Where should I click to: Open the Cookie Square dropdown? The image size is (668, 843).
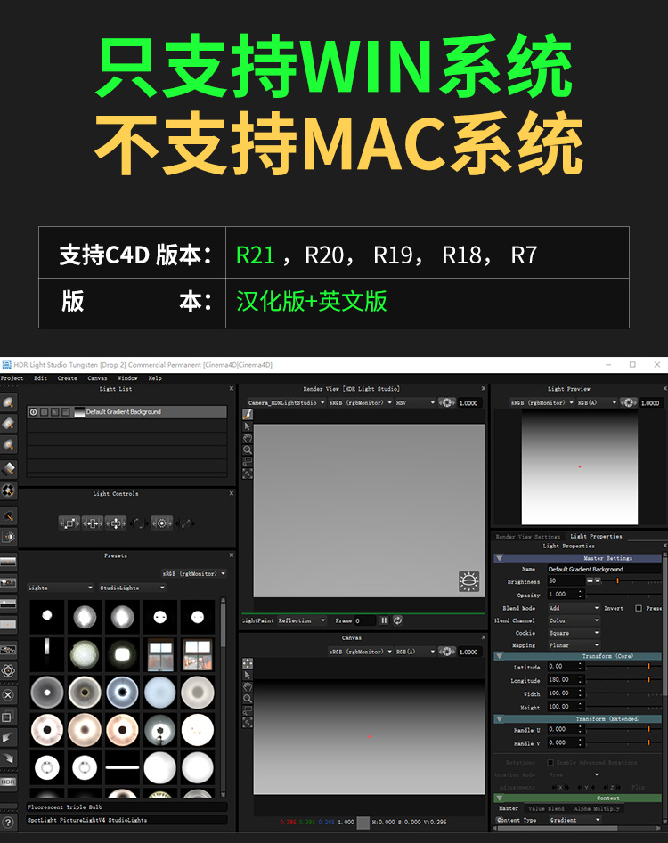[574, 633]
